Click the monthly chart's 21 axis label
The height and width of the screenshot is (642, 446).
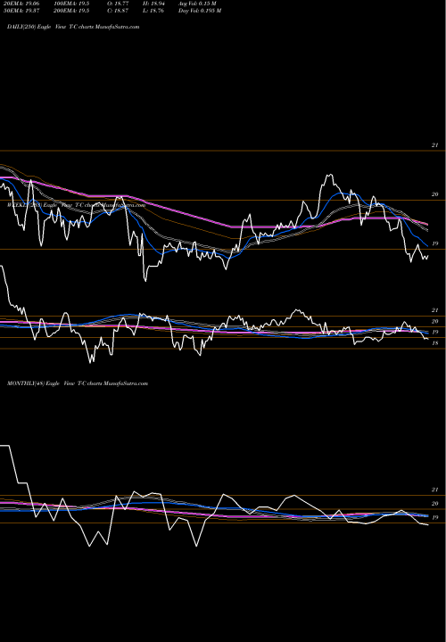(x=435, y=490)
